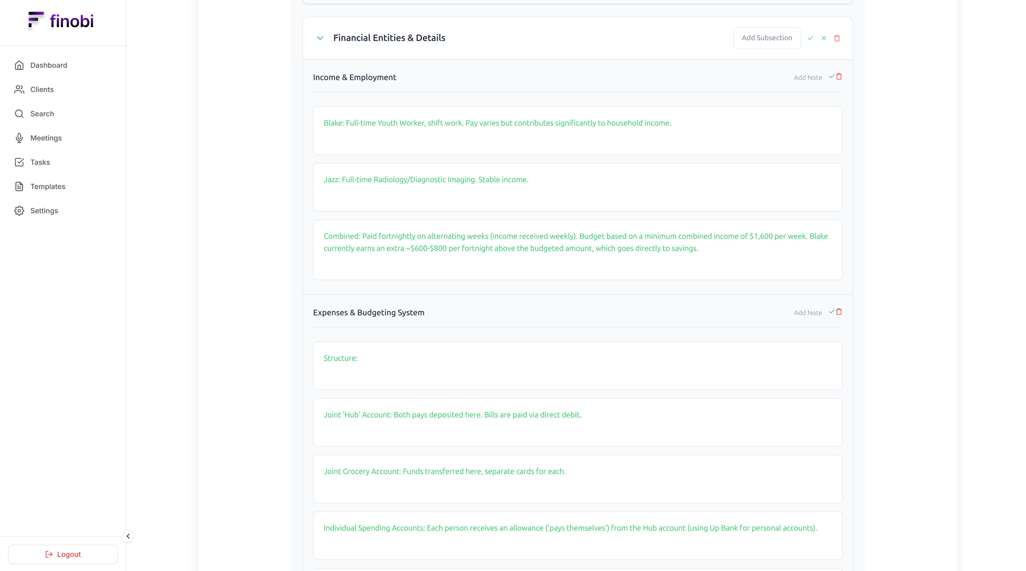Click the finobi logo
This screenshot has height=571, width=1026.
(61, 21)
